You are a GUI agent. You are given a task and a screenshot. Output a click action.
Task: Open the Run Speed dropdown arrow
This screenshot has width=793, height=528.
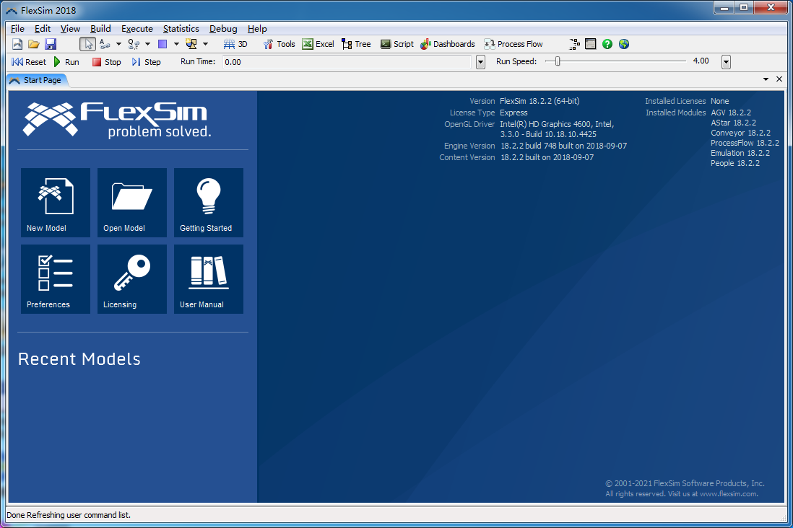(726, 62)
